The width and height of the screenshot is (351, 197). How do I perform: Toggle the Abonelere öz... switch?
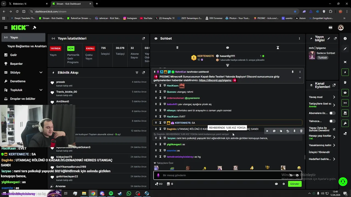point(332,113)
